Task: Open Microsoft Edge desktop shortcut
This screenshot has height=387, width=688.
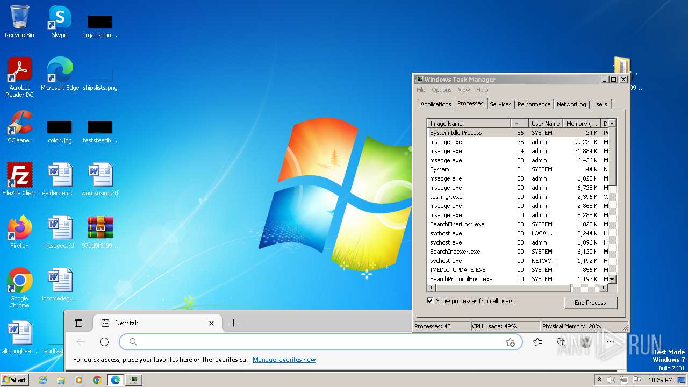Action: click(x=60, y=74)
